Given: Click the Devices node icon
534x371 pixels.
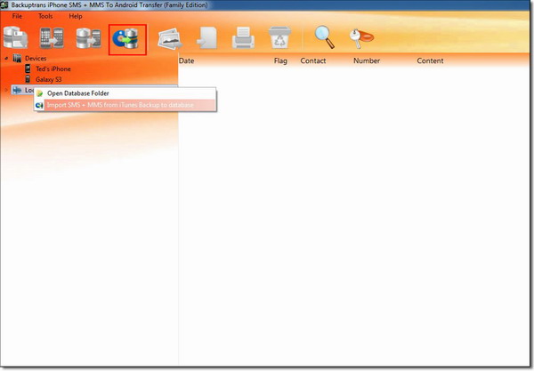Looking at the screenshot, I should click(x=17, y=58).
